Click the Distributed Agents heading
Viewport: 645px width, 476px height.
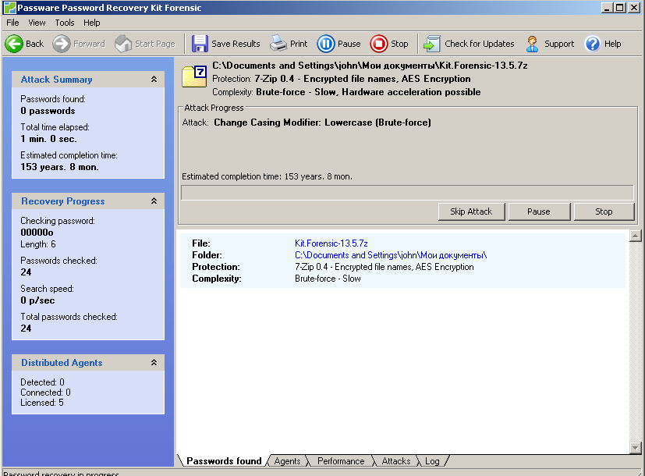click(62, 362)
